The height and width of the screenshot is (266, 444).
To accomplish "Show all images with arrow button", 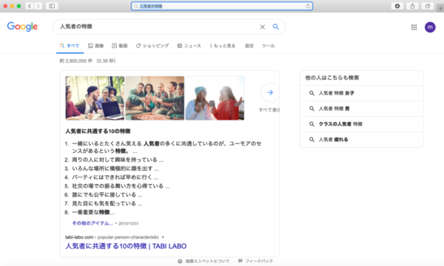I will [x=270, y=92].
